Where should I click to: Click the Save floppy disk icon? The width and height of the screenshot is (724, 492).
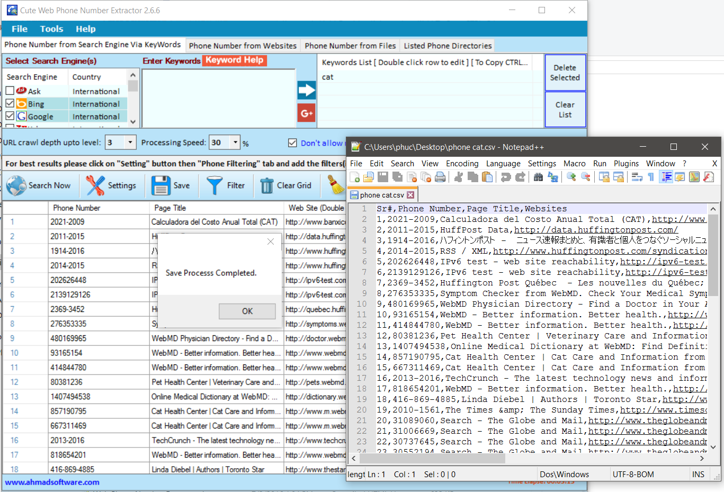pyautogui.click(x=160, y=185)
